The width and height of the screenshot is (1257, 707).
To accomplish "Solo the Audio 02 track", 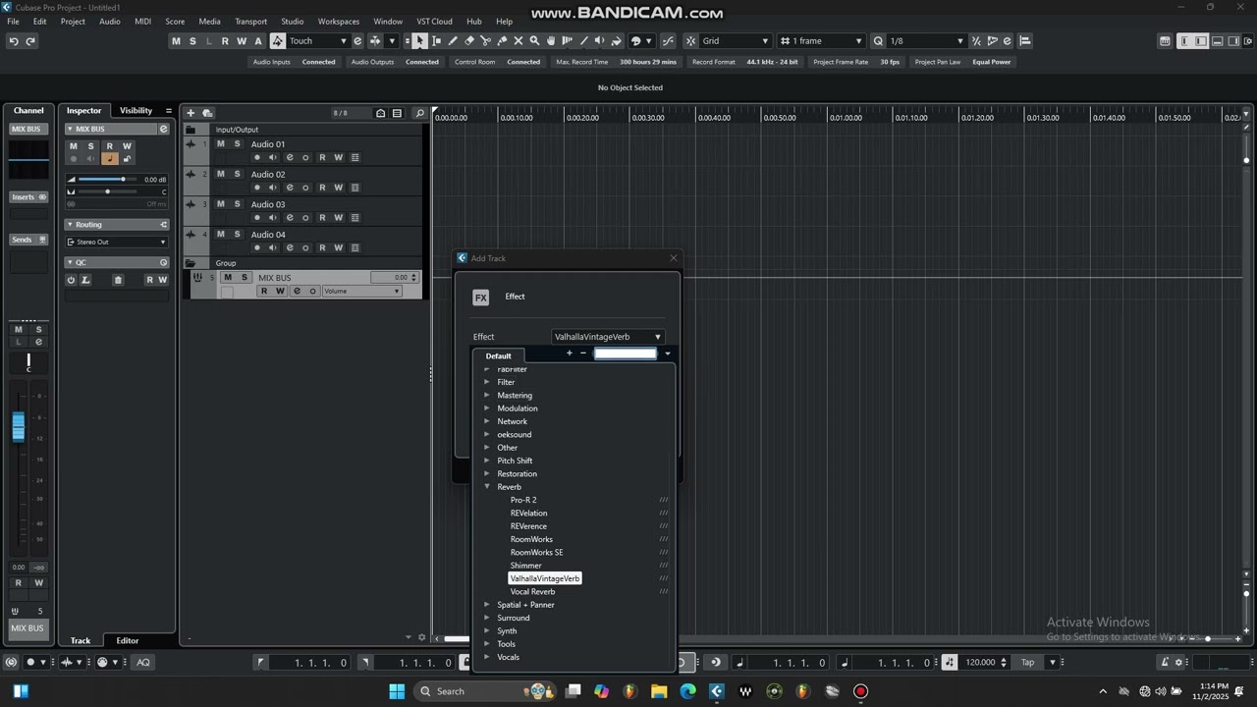I will tap(237, 174).
